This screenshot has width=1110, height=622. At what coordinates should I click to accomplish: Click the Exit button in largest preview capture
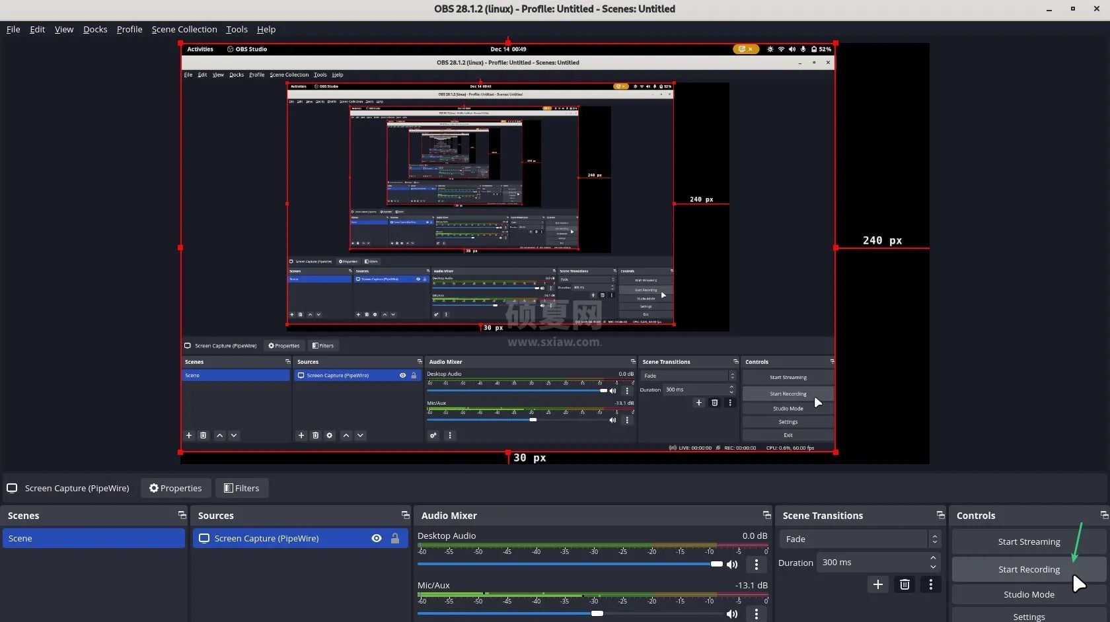tap(788, 435)
